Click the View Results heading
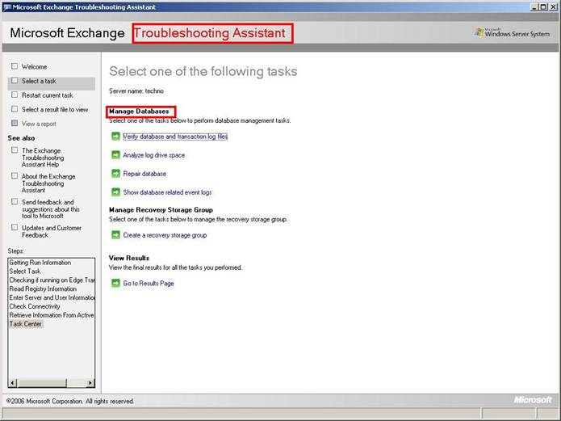Screen dimensions: 561x421 pos(129,258)
